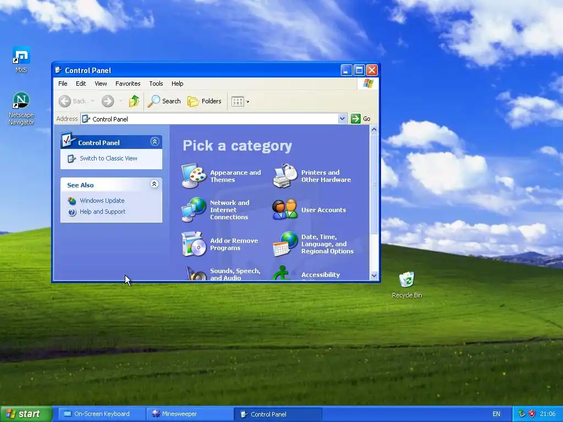This screenshot has width=563, height=422.
Task: Open Sounds, Speech, and Audio Devices icon
Action: click(x=196, y=273)
